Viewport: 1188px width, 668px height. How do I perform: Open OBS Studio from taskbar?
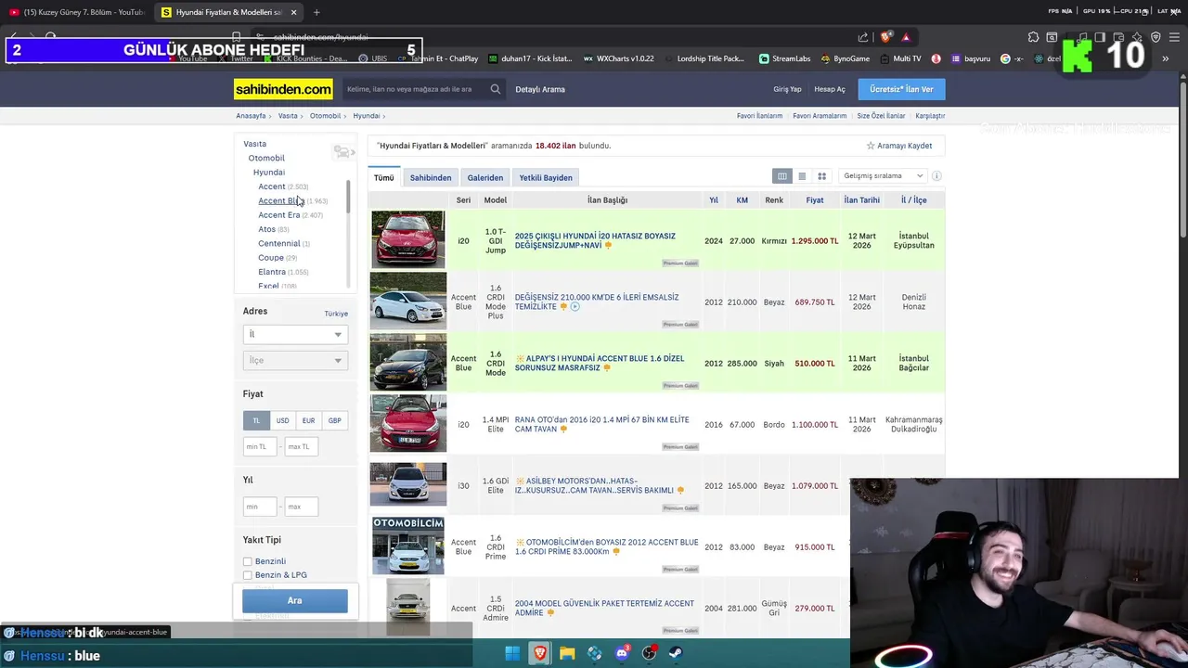[x=649, y=653]
